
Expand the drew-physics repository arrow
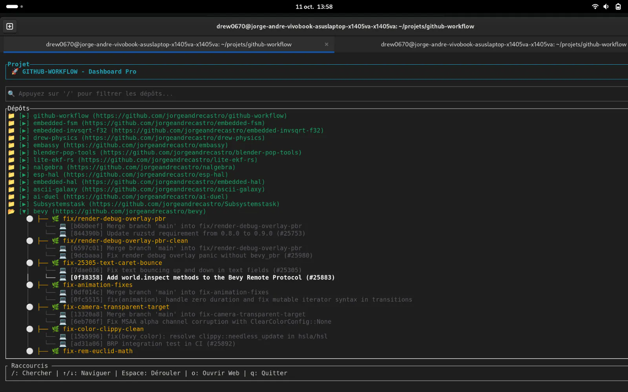click(x=24, y=138)
